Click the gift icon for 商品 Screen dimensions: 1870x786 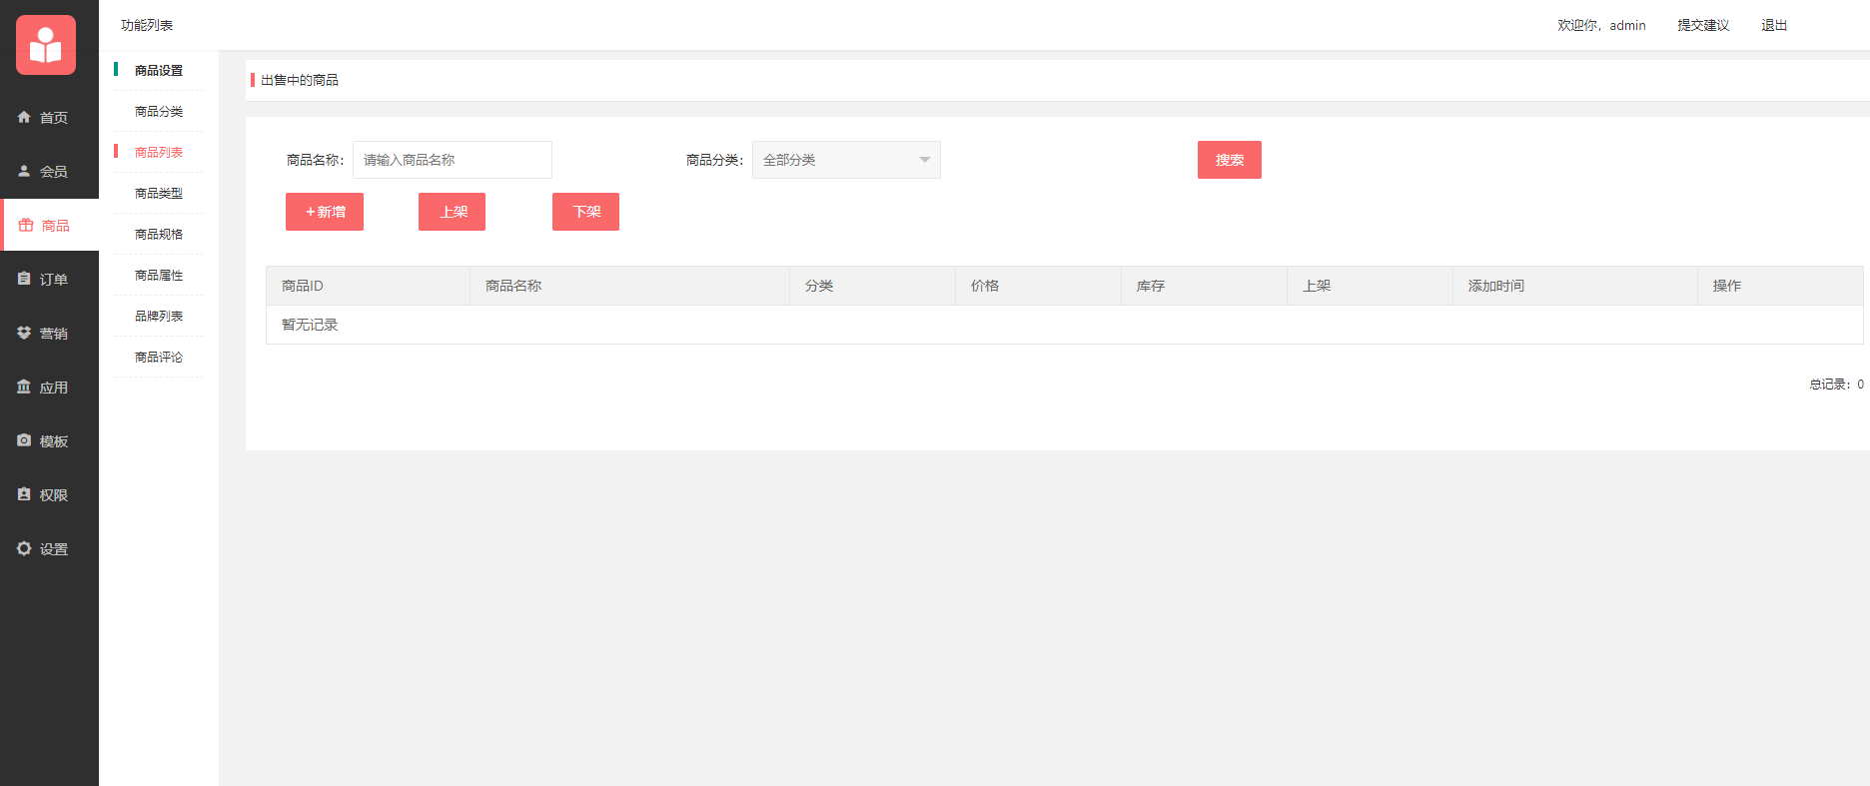[26, 225]
